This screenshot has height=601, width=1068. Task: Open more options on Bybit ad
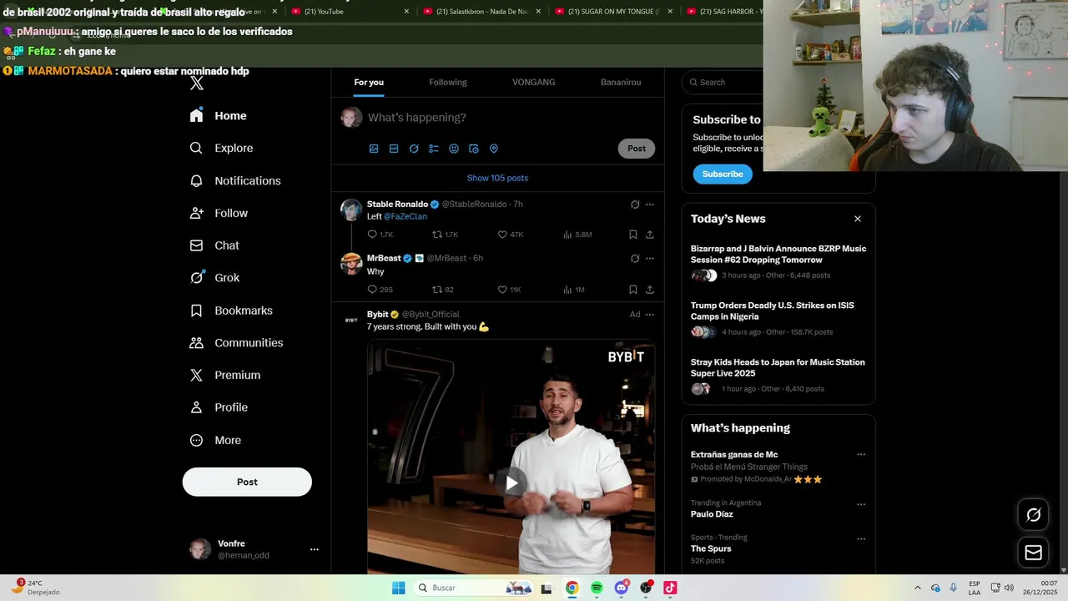(650, 315)
